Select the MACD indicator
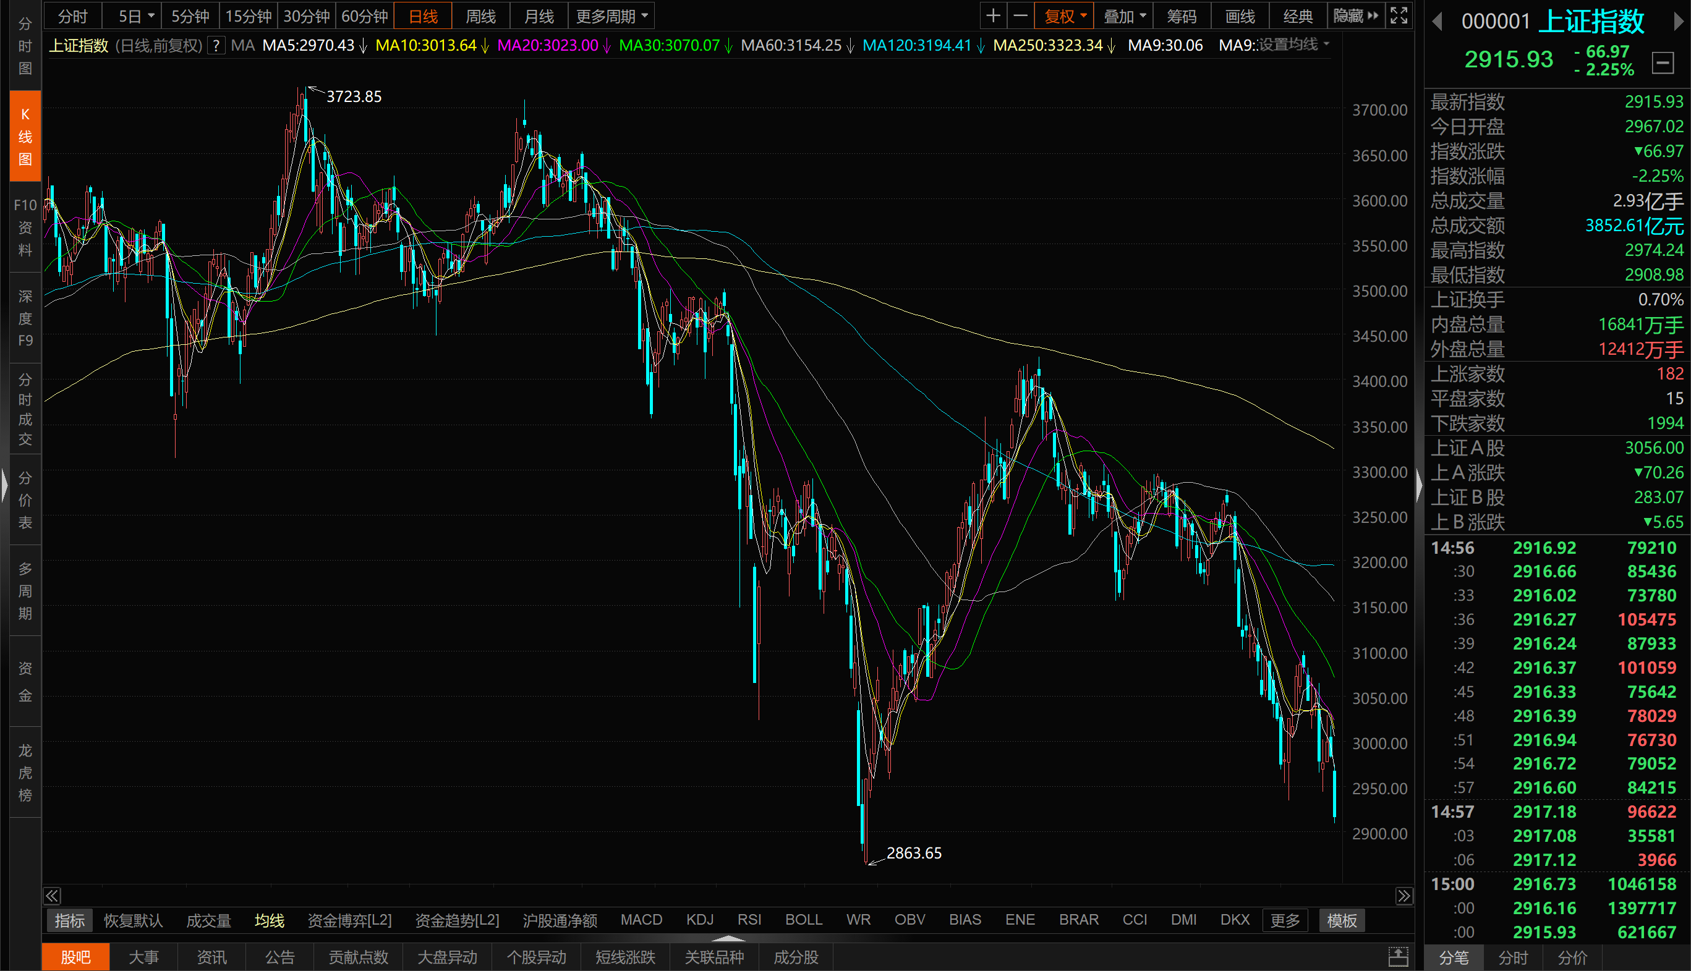 (641, 920)
